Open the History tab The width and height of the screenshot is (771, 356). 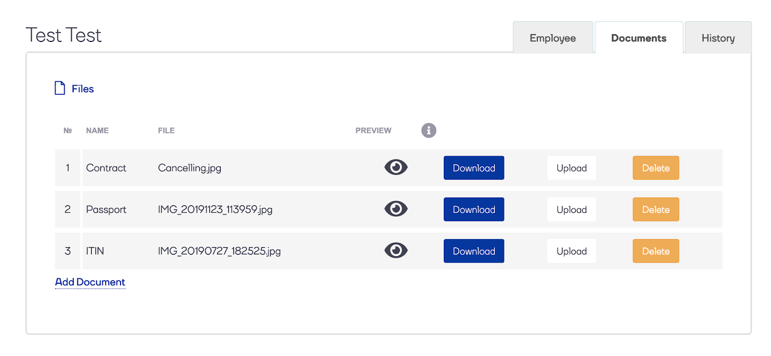[718, 38]
